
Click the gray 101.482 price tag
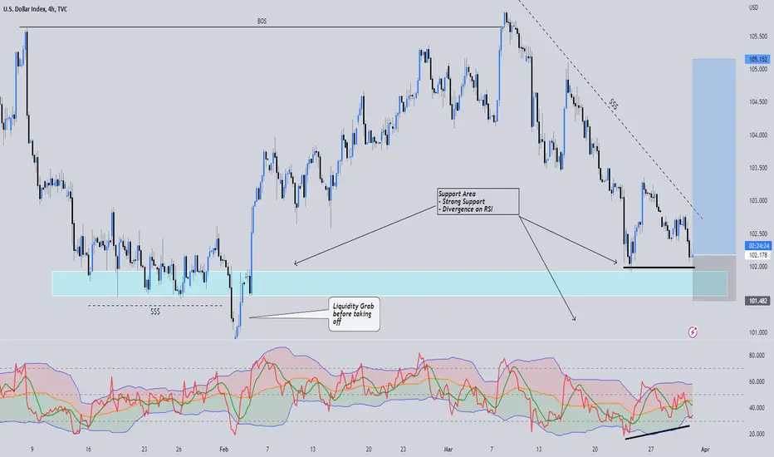click(x=757, y=301)
